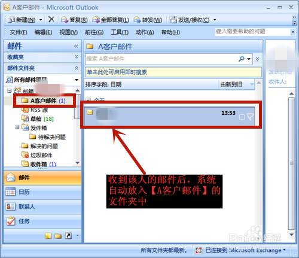This screenshot has height=258, width=299.
Task: Click the search A客户邮件 box
Action: click(161, 59)
